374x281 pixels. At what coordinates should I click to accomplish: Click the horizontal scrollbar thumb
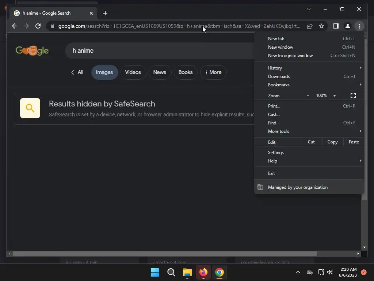165,254
